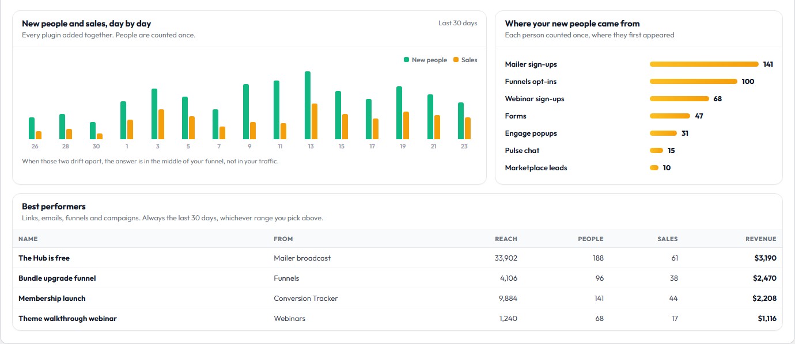This screenshot has height=344, width=795.
Task: Click the New people and sales heading
Action: (x=86, y=24)
